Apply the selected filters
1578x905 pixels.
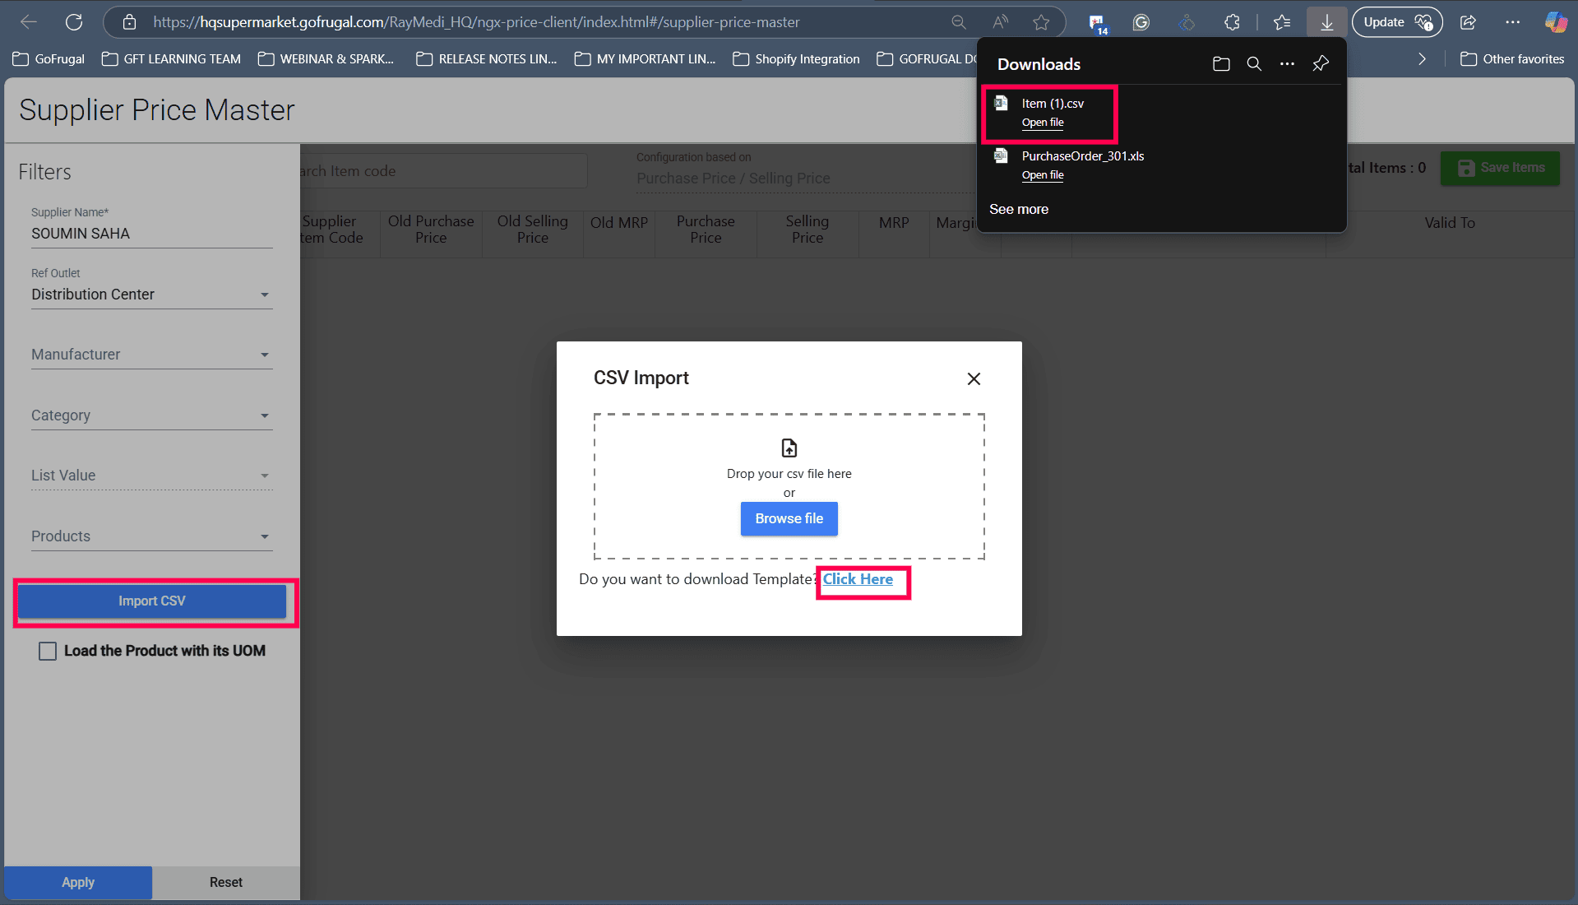click(78, 883)
